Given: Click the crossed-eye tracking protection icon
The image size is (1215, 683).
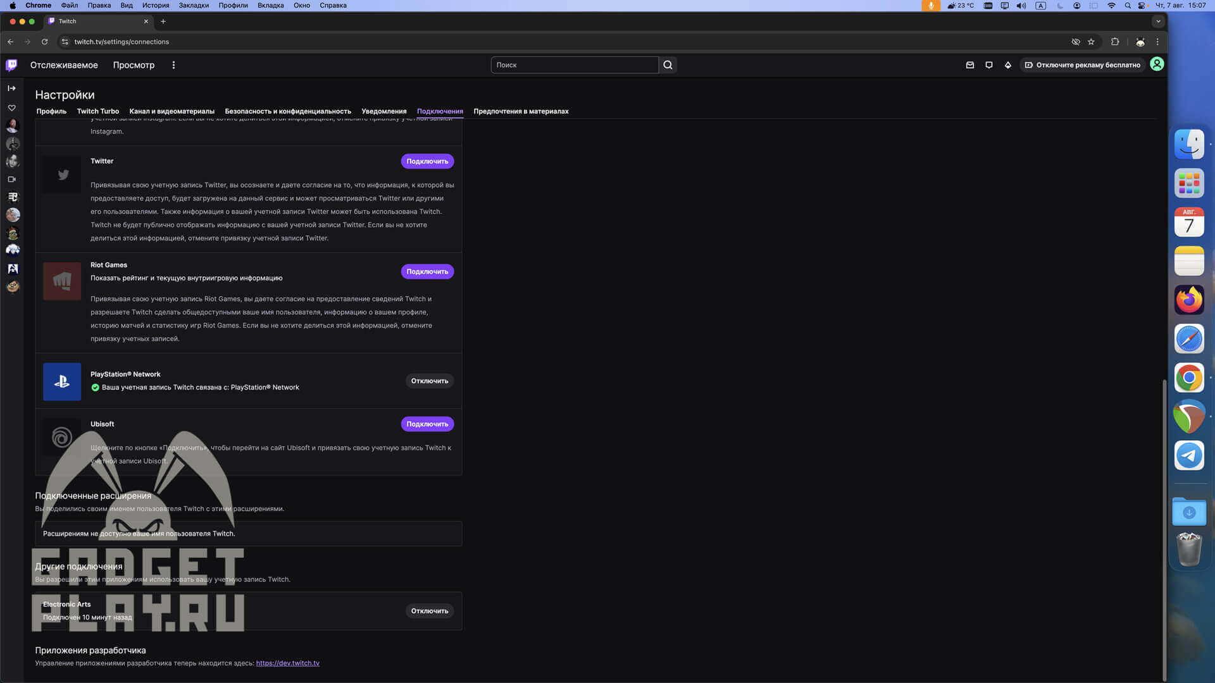Looking at the screenshot, I should click(1076, 42).
